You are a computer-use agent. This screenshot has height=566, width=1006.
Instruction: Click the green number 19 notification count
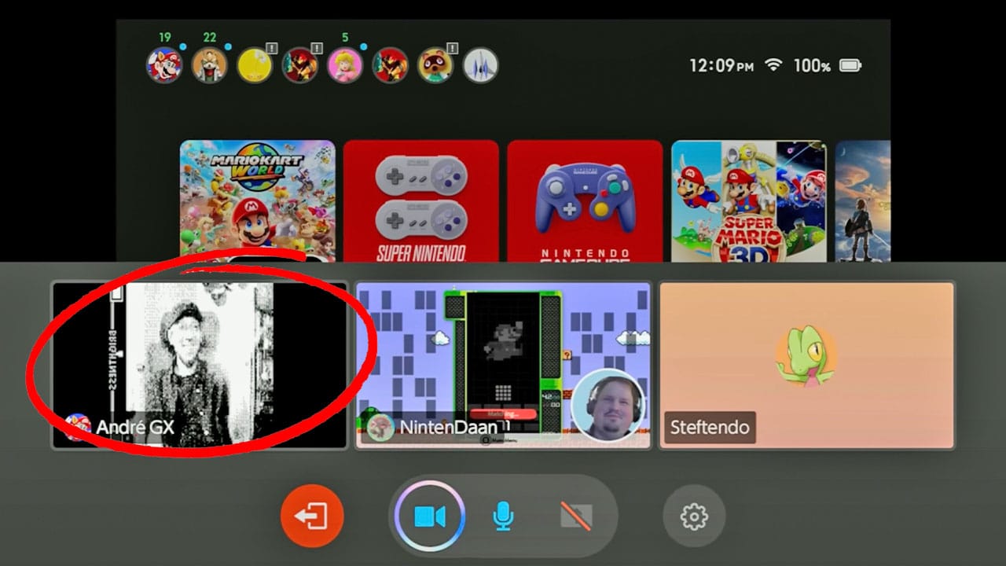tap(164, 37)
